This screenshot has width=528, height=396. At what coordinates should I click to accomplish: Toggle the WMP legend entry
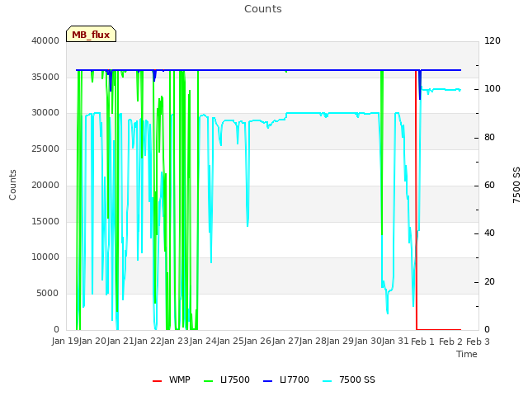tap(172, 379)
